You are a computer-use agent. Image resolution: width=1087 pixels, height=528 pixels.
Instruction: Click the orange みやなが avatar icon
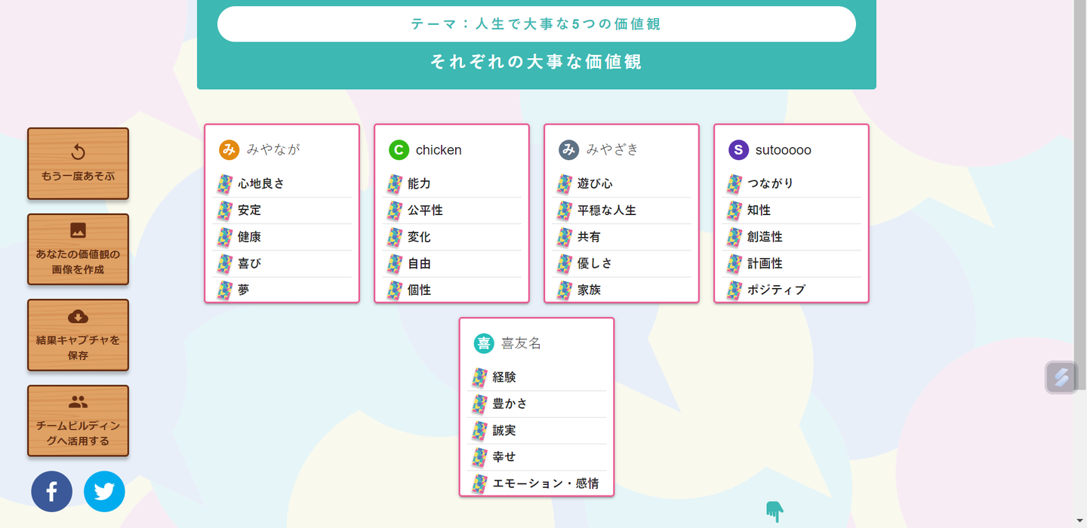pyautogui.click(x=229, y=149)
